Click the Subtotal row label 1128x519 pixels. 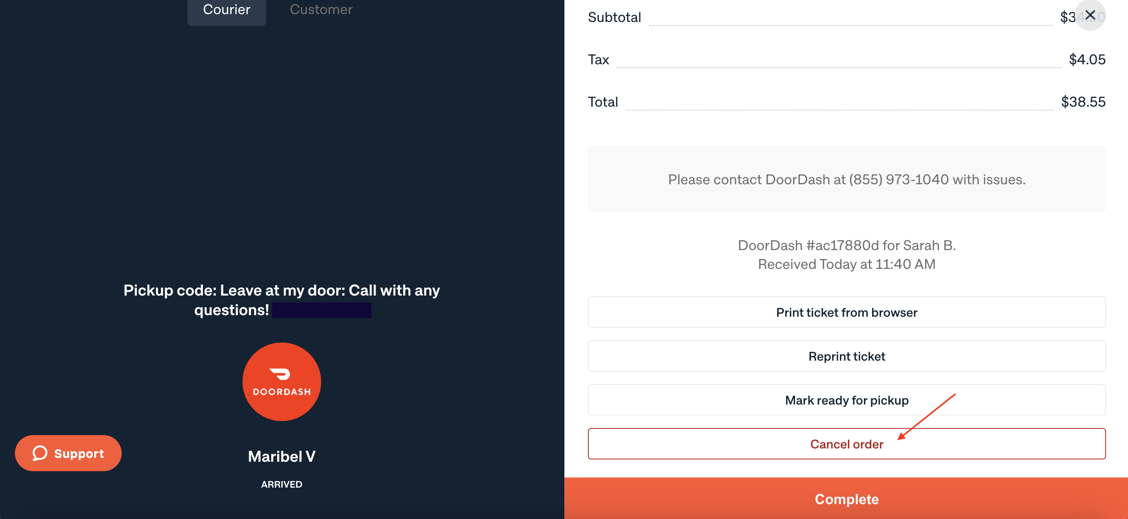[614, 18]
